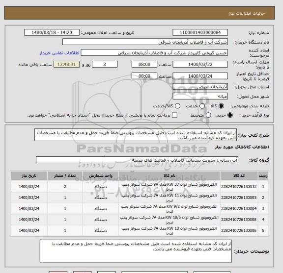Screen dimensions: 283x273
Task: Click the 9/2 KW electromotor item name
Action: pos(170,208)
